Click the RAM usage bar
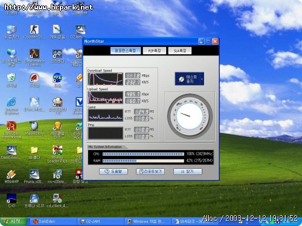The height and width of the screenshot is (226, 302). pyautogui.click(x=143, y=161)
